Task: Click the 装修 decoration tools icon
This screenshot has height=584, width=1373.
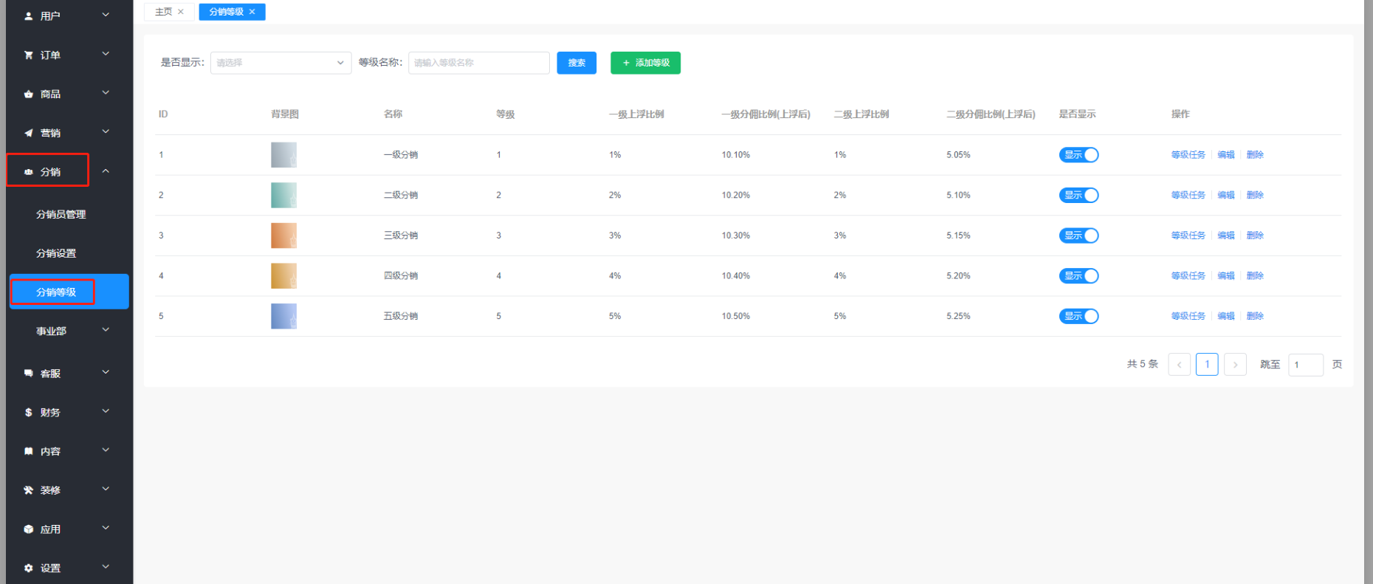Action: tap(29, 490)
